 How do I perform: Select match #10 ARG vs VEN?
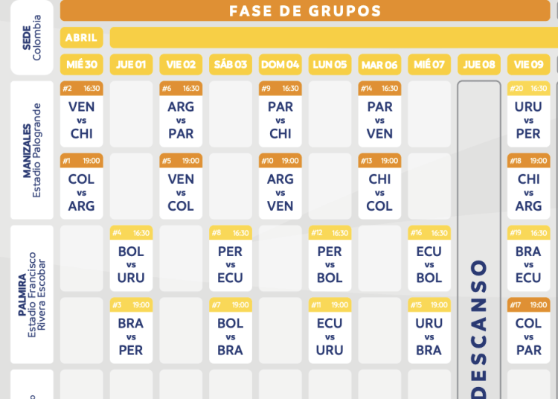click(280, 187)
